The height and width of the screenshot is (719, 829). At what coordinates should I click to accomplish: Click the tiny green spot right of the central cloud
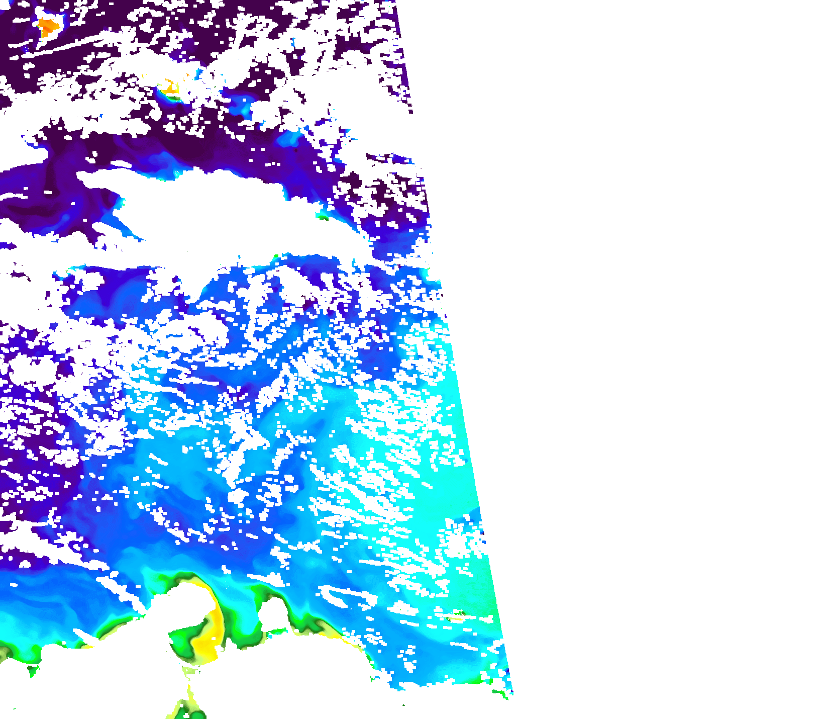pos(322,217)
